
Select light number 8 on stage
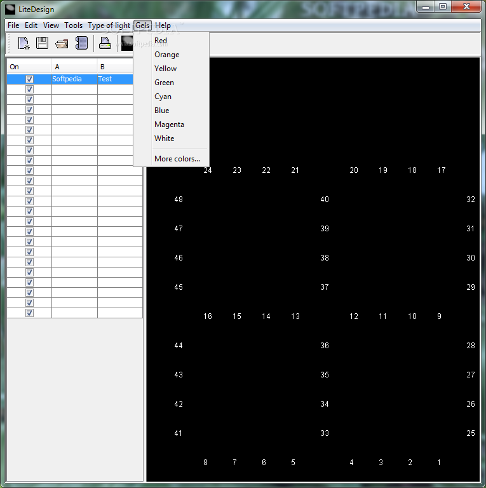point(205,463)
